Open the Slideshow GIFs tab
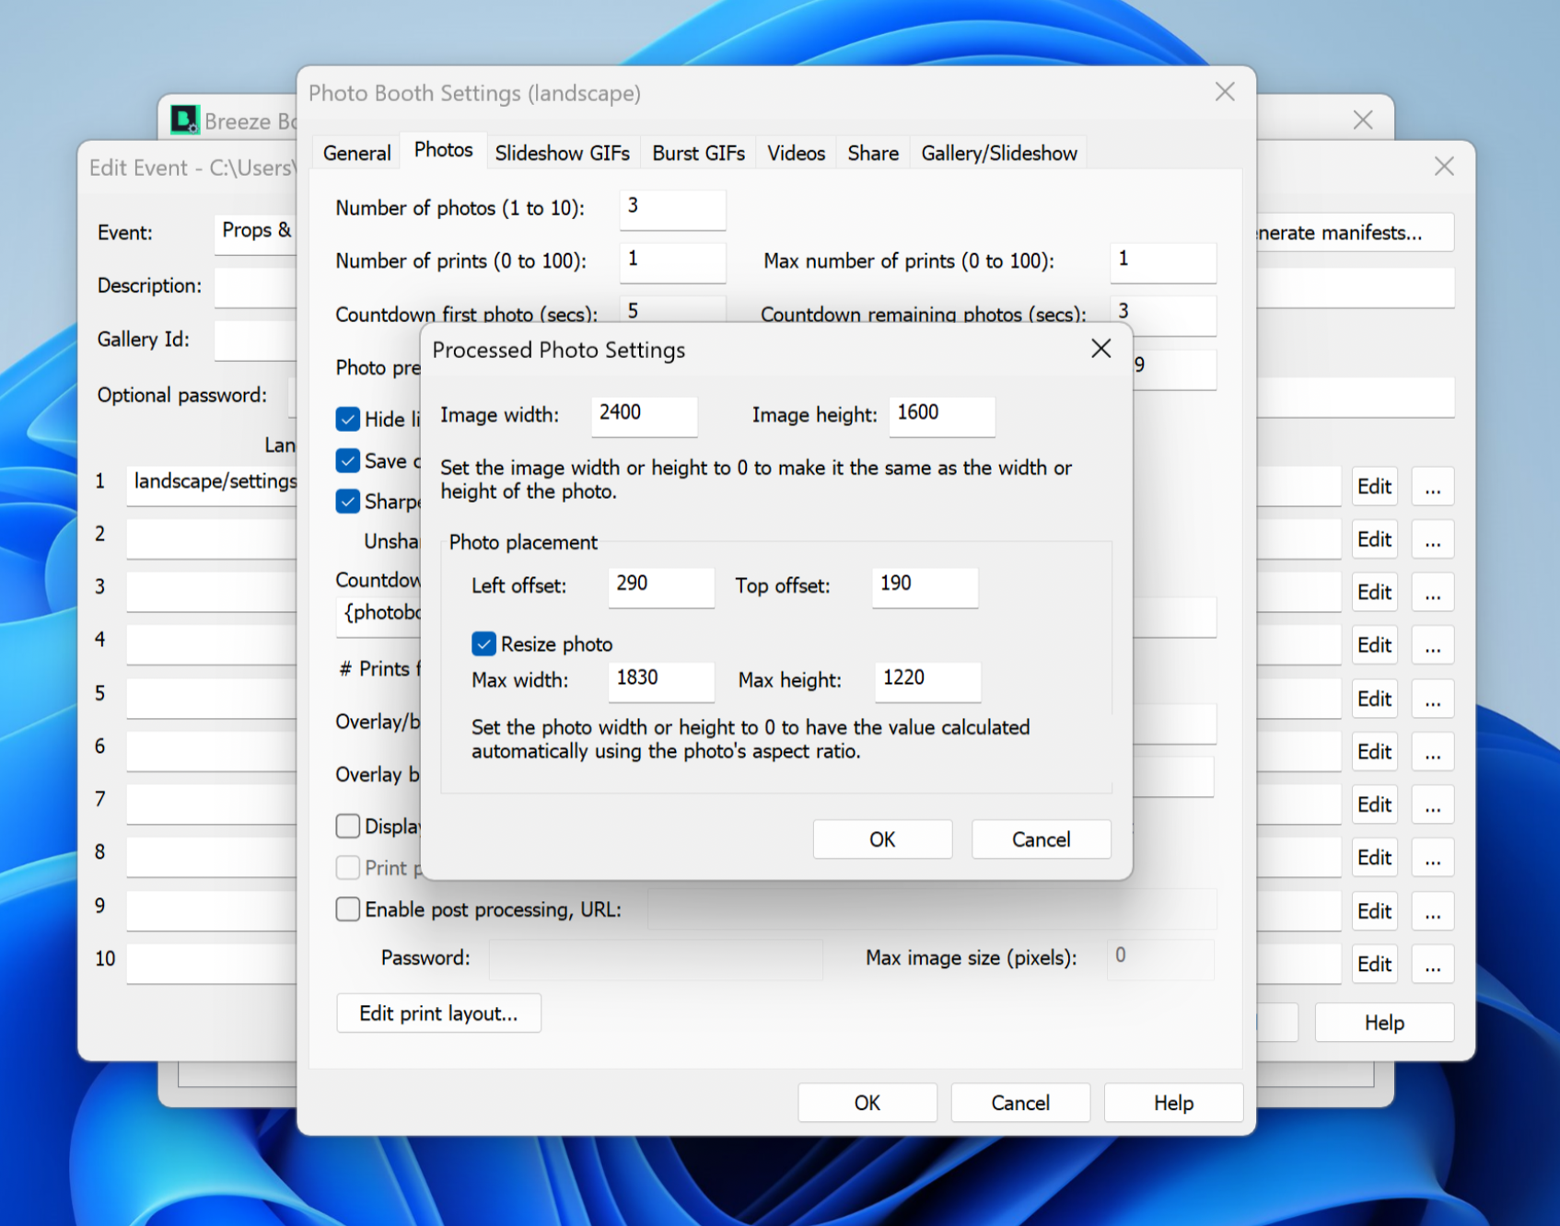This screenshot has height=1226, width=1560. coord(562,153)
